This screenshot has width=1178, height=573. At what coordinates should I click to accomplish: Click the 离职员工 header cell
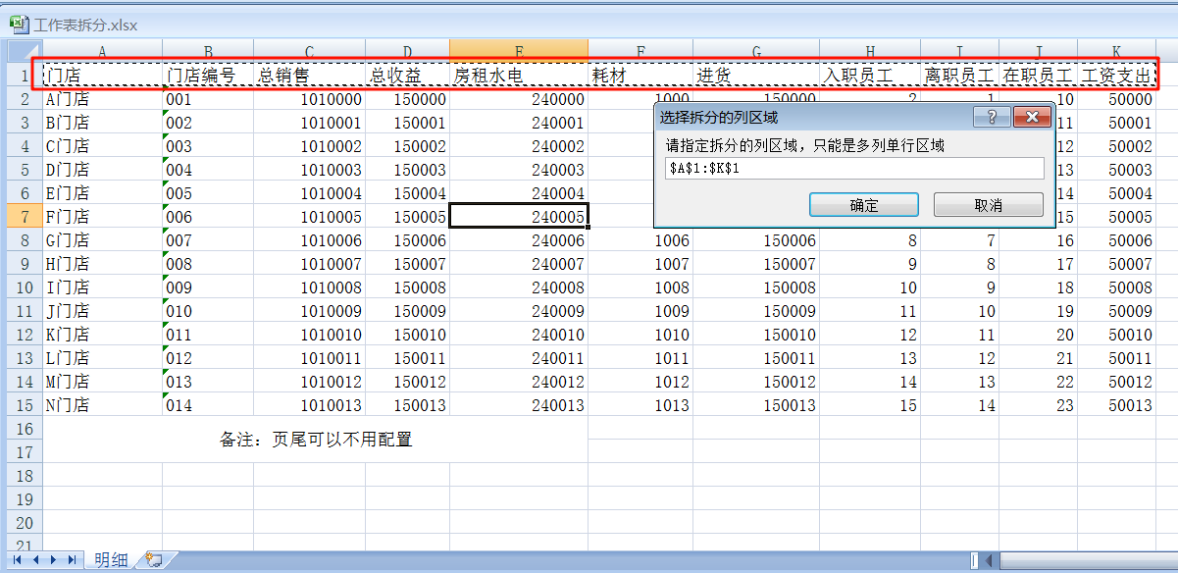pos(960,76)
